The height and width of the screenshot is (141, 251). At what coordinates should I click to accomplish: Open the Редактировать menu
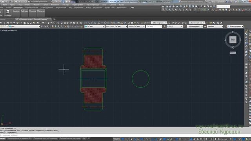tap(78, 5)
